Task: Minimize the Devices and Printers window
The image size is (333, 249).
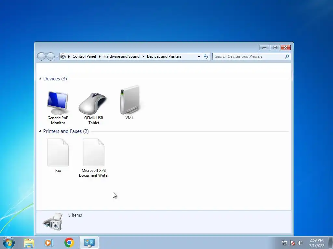Action: 264,48
